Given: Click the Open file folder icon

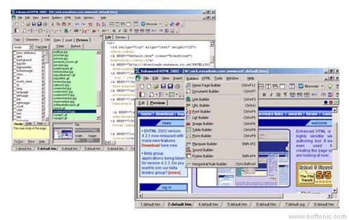Looking at the screenshot, I should tap(156, 86).
